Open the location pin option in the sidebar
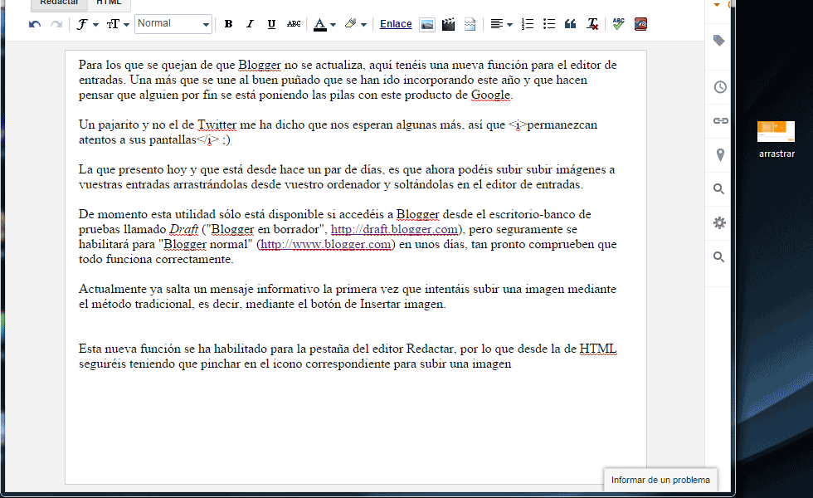Screen dimensions: 813x498 tap(720, 154)
